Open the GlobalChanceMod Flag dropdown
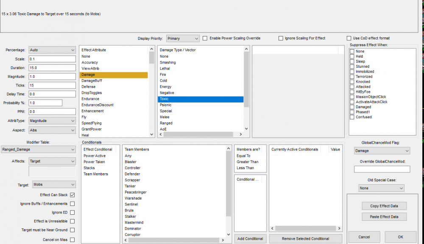 coord(382,151)
